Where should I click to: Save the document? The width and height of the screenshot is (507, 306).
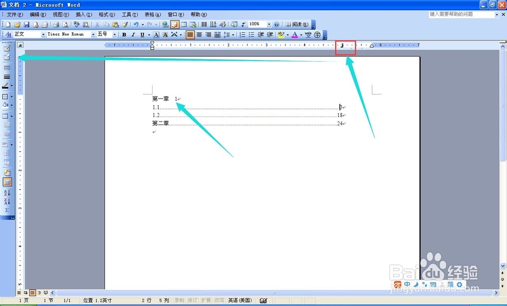pyautogui.click(x=26, y=24)
